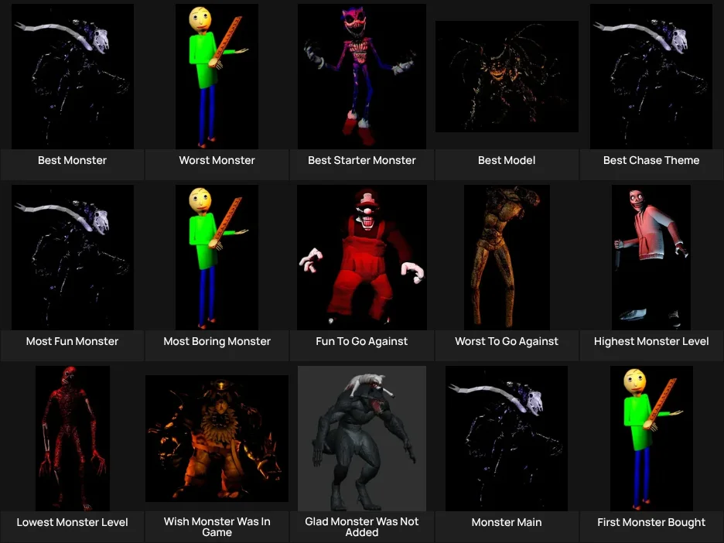The height and width of the screenshot is (543, 724).
Task: Select the "Best Chase Theme" label
Action: click(651, 160)
